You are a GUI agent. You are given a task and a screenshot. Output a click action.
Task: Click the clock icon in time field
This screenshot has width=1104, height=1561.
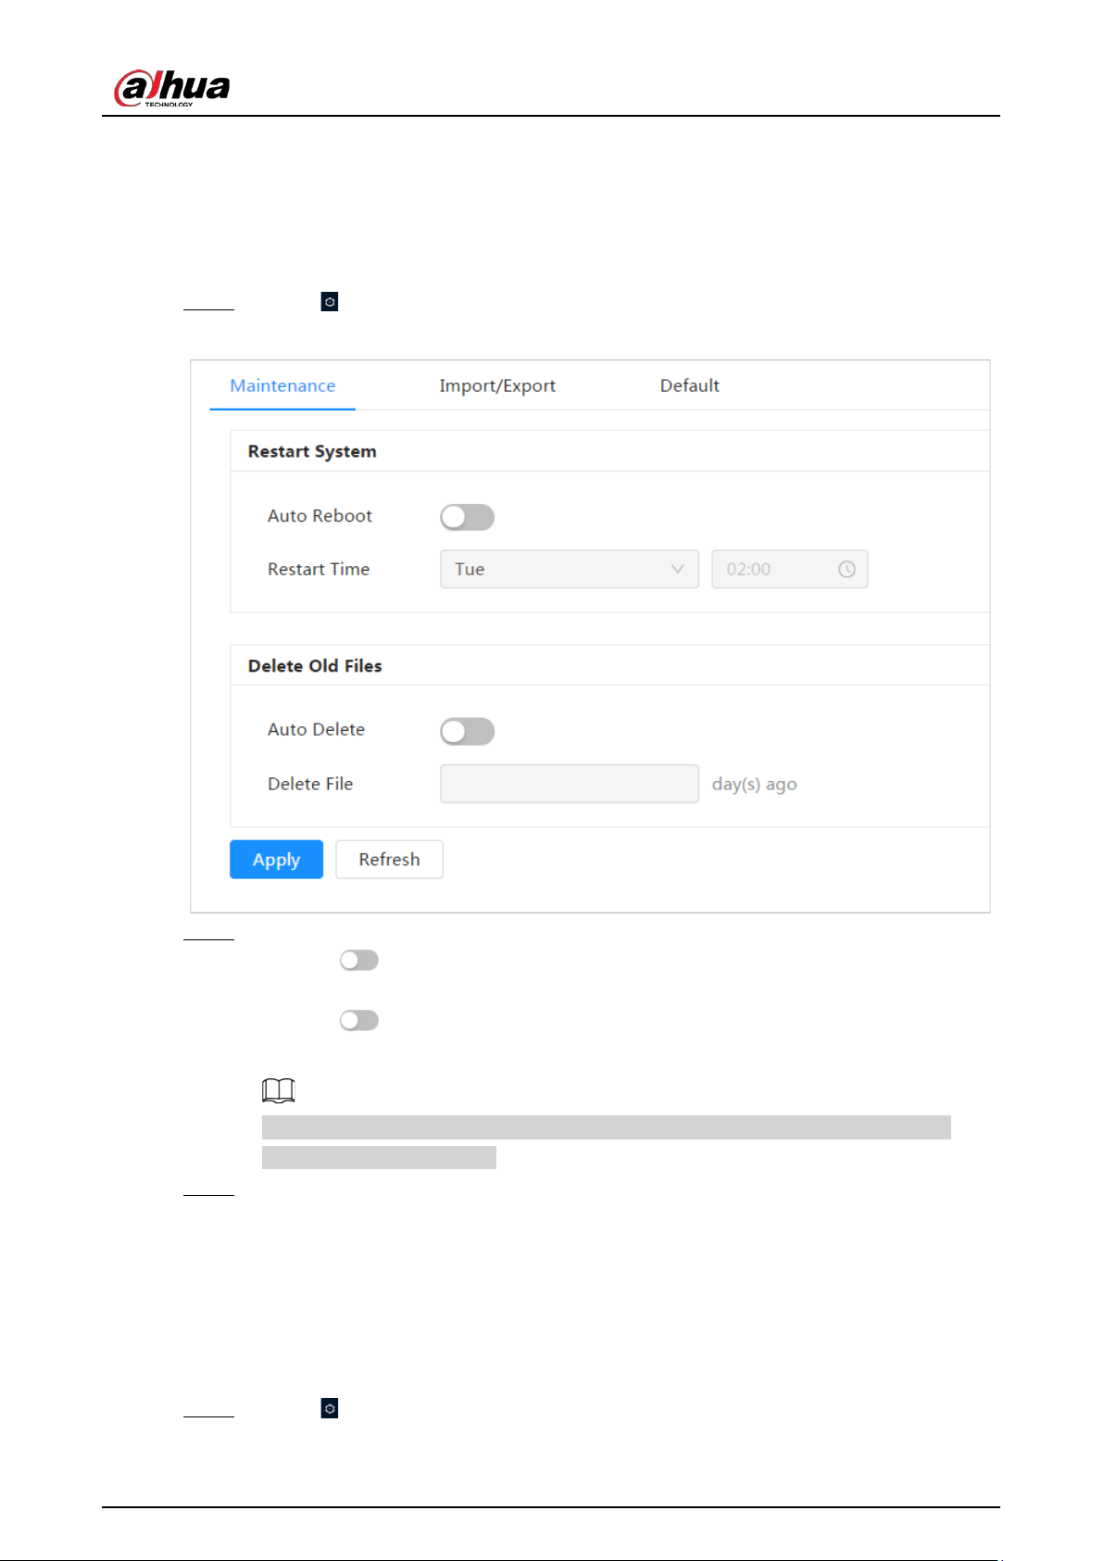(847, 570)
